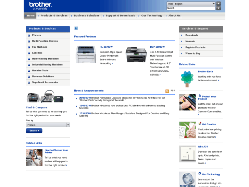The width and height of the screenshot is (249, 187).
Task: Click the sidebar Business Solutions icon
Action: (x=29, y=77)
